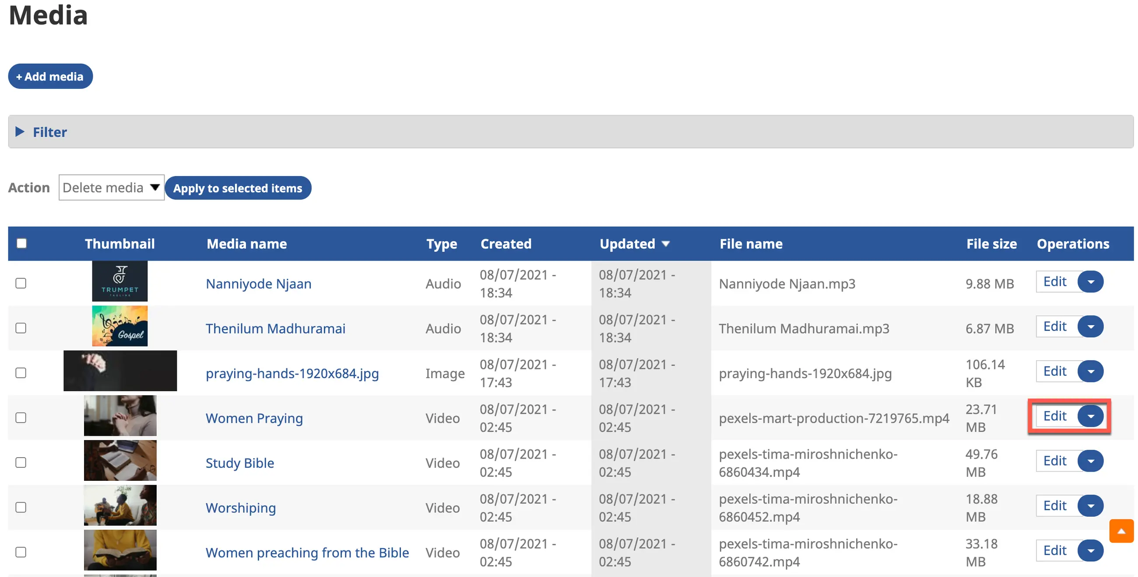This screenshot has width=1138, height=577.
Task: Tick the select-all checkbox in table header
Action: pos(21,243)
